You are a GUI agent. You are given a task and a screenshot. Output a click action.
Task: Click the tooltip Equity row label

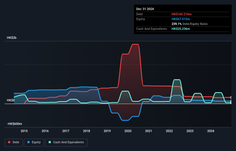tap(141, 19)
